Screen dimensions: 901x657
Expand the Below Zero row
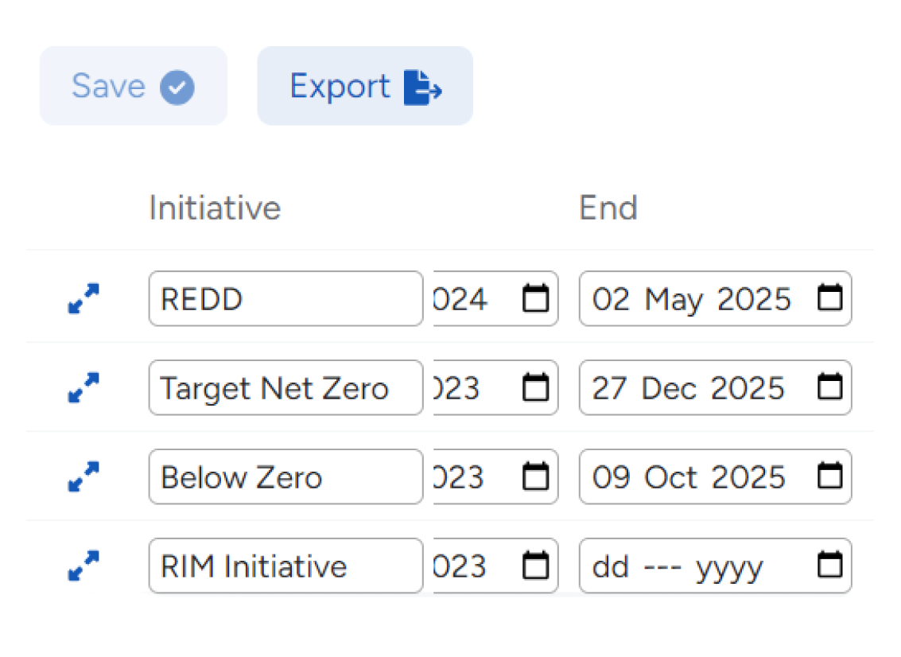click(x=83, y=477)
